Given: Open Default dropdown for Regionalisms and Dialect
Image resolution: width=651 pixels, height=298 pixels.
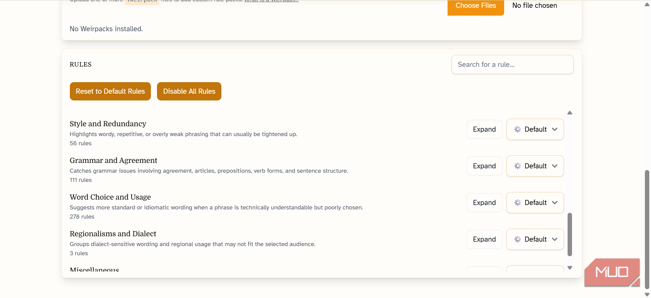Looking at the screenshot, I should pos(535,239).
